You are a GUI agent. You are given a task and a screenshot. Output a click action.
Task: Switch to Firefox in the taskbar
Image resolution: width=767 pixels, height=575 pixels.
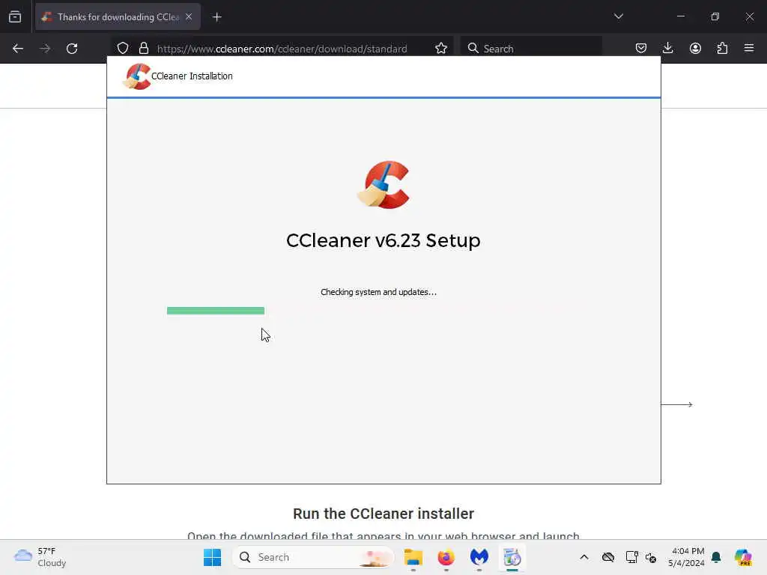click(x=446, y=557)
